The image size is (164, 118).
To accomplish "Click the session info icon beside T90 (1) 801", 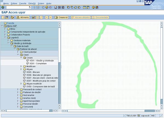I will click(x=139, y=116).
